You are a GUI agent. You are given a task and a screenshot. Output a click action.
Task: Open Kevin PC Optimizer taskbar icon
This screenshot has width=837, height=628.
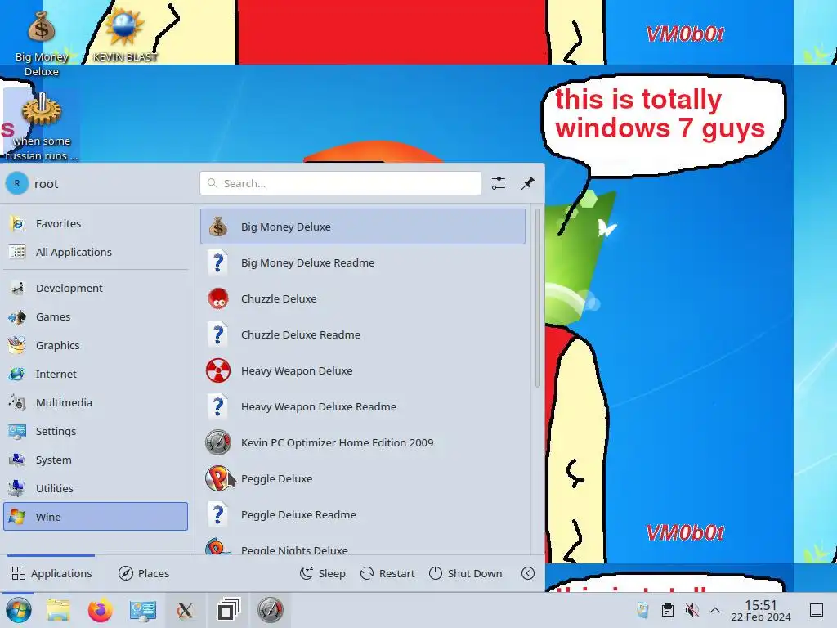pyautogui.click(x=270, y=610)
